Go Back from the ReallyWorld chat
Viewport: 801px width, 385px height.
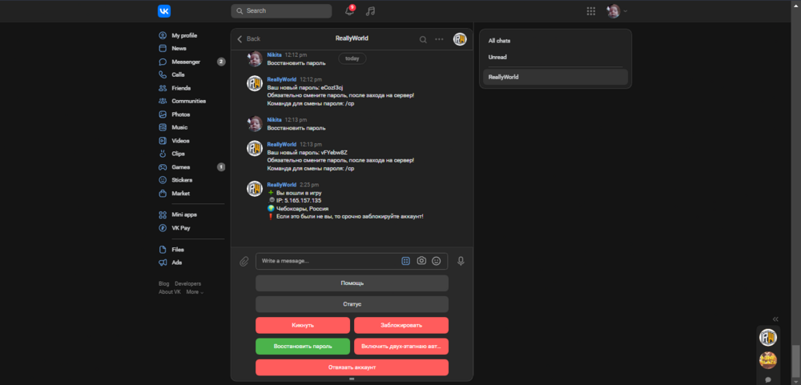pyautogui.click(x=249, y=38)
